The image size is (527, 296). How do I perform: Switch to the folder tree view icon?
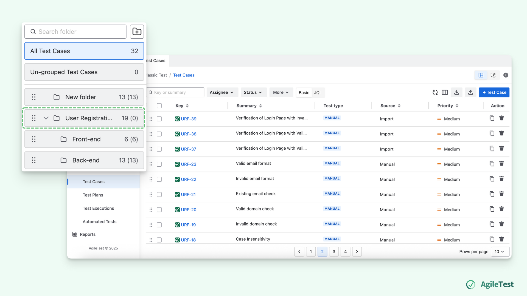[493, 75]
